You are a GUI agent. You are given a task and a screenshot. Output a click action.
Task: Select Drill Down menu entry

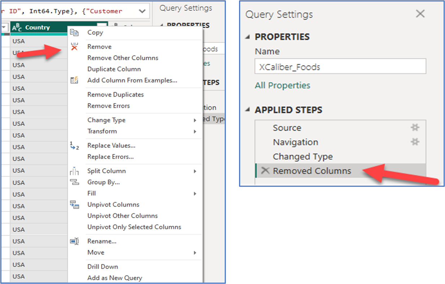point(103,267)
